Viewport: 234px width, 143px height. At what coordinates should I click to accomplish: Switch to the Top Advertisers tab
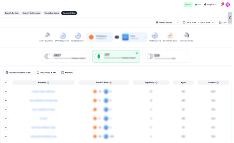(51, 13)
